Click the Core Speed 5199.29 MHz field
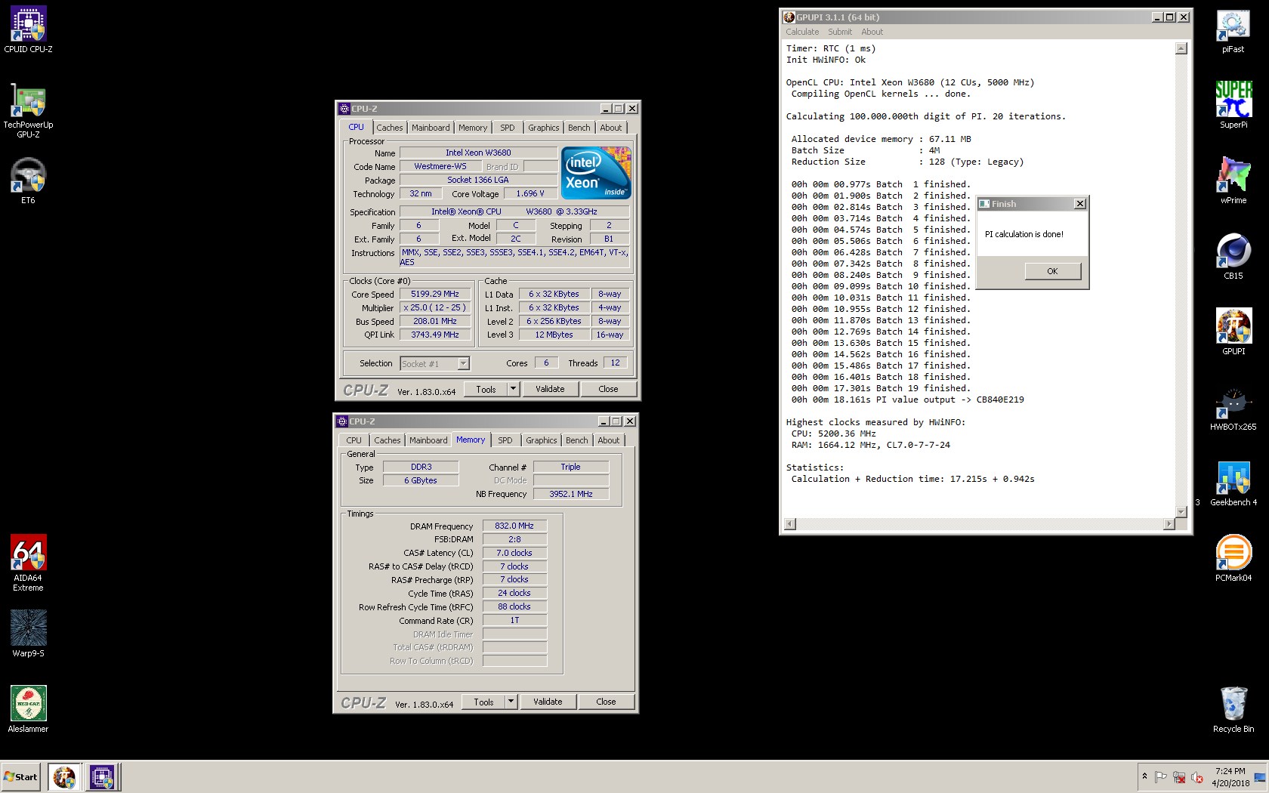This screenshot has width=1269, height=793. pyautogui.click(x=435, y=295)
